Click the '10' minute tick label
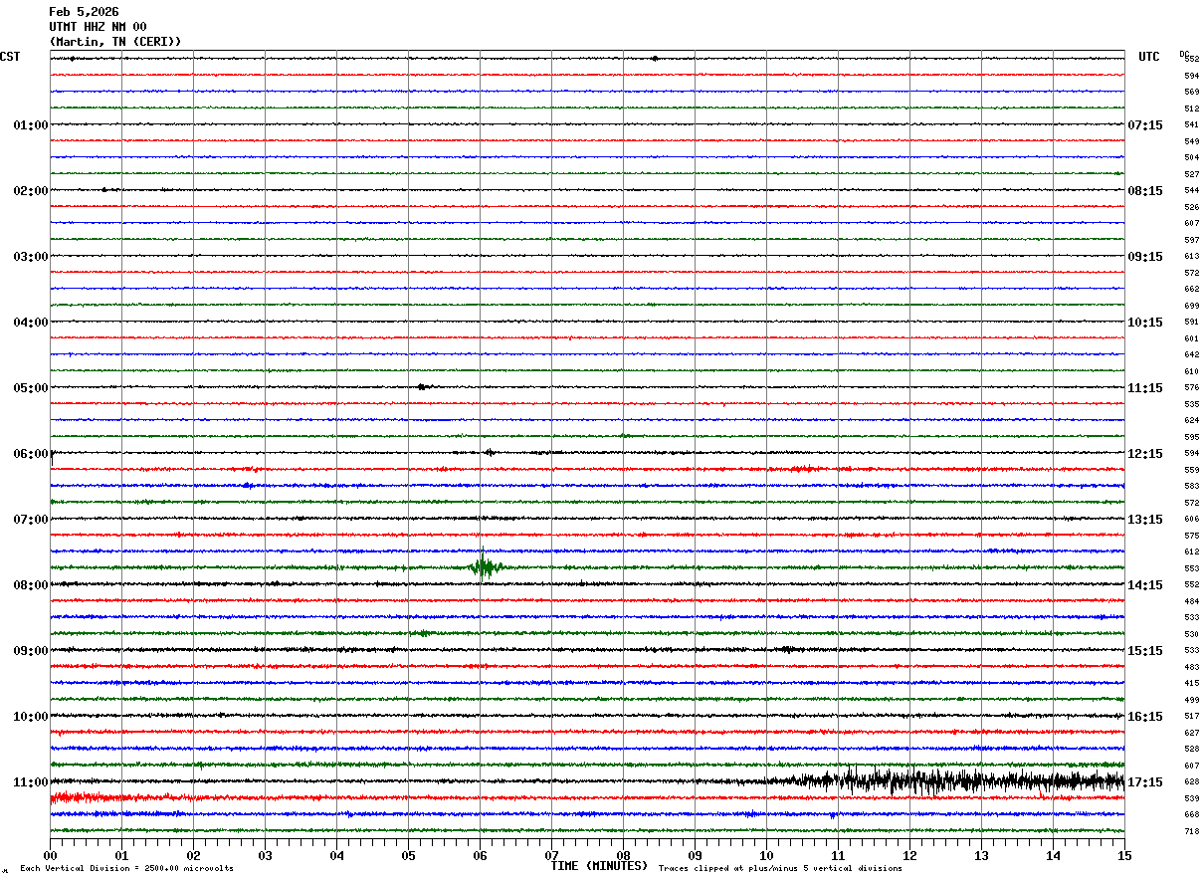 click(766, 855)
